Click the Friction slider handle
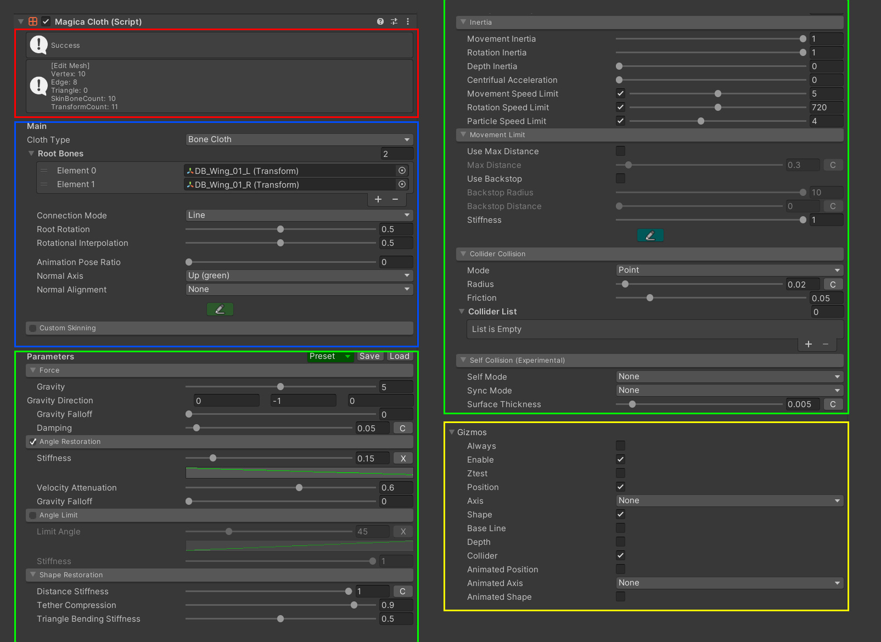The image size is (881, 642). tap(650, 298)
